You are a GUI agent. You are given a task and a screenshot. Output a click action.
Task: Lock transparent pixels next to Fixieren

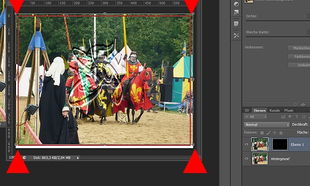[262, 133]
